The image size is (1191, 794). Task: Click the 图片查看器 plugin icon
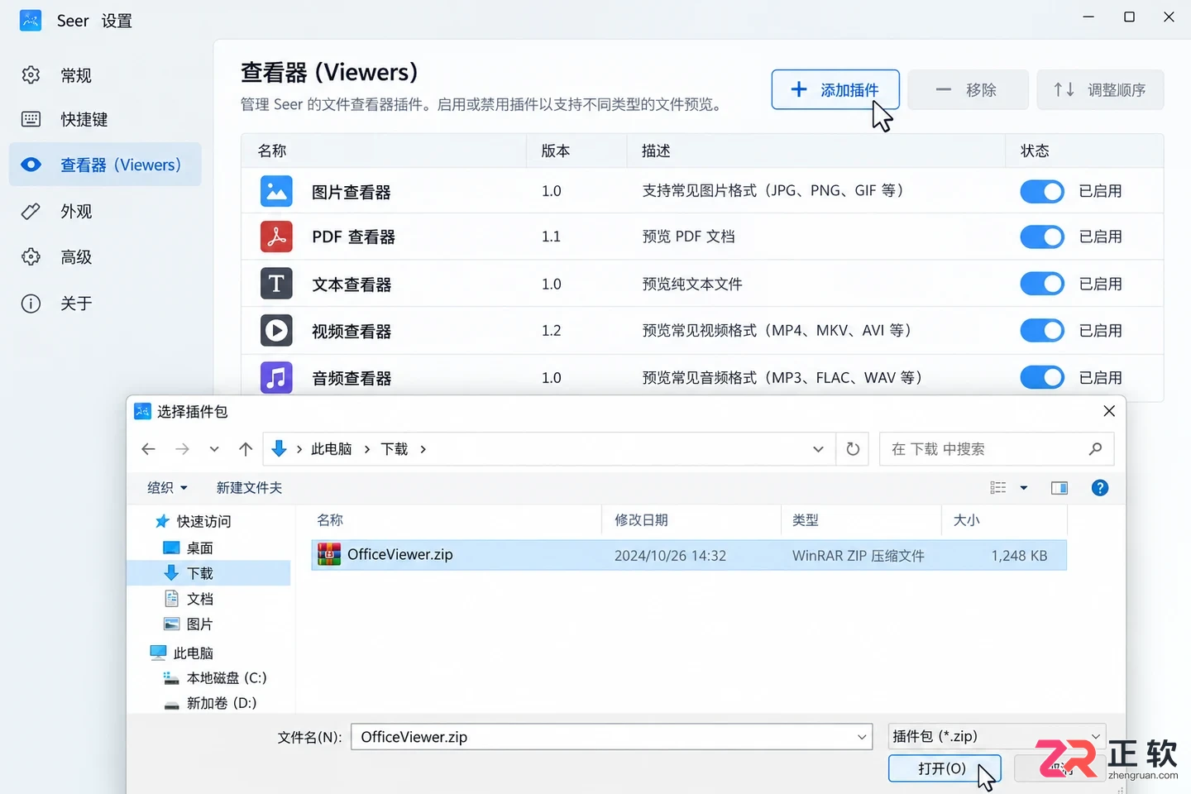(x=276, y=191)
